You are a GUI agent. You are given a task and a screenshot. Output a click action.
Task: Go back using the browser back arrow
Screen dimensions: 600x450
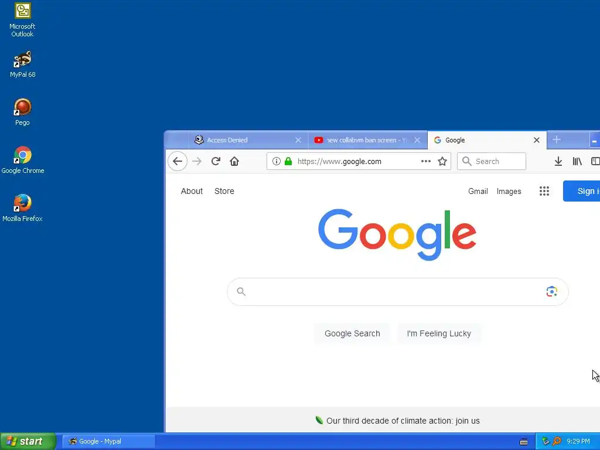pos(178,162)
